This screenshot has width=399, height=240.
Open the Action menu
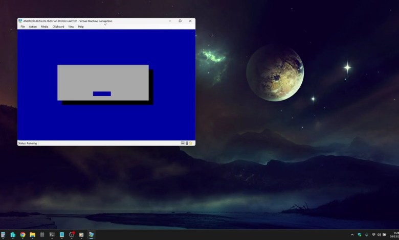click(33, 27)
